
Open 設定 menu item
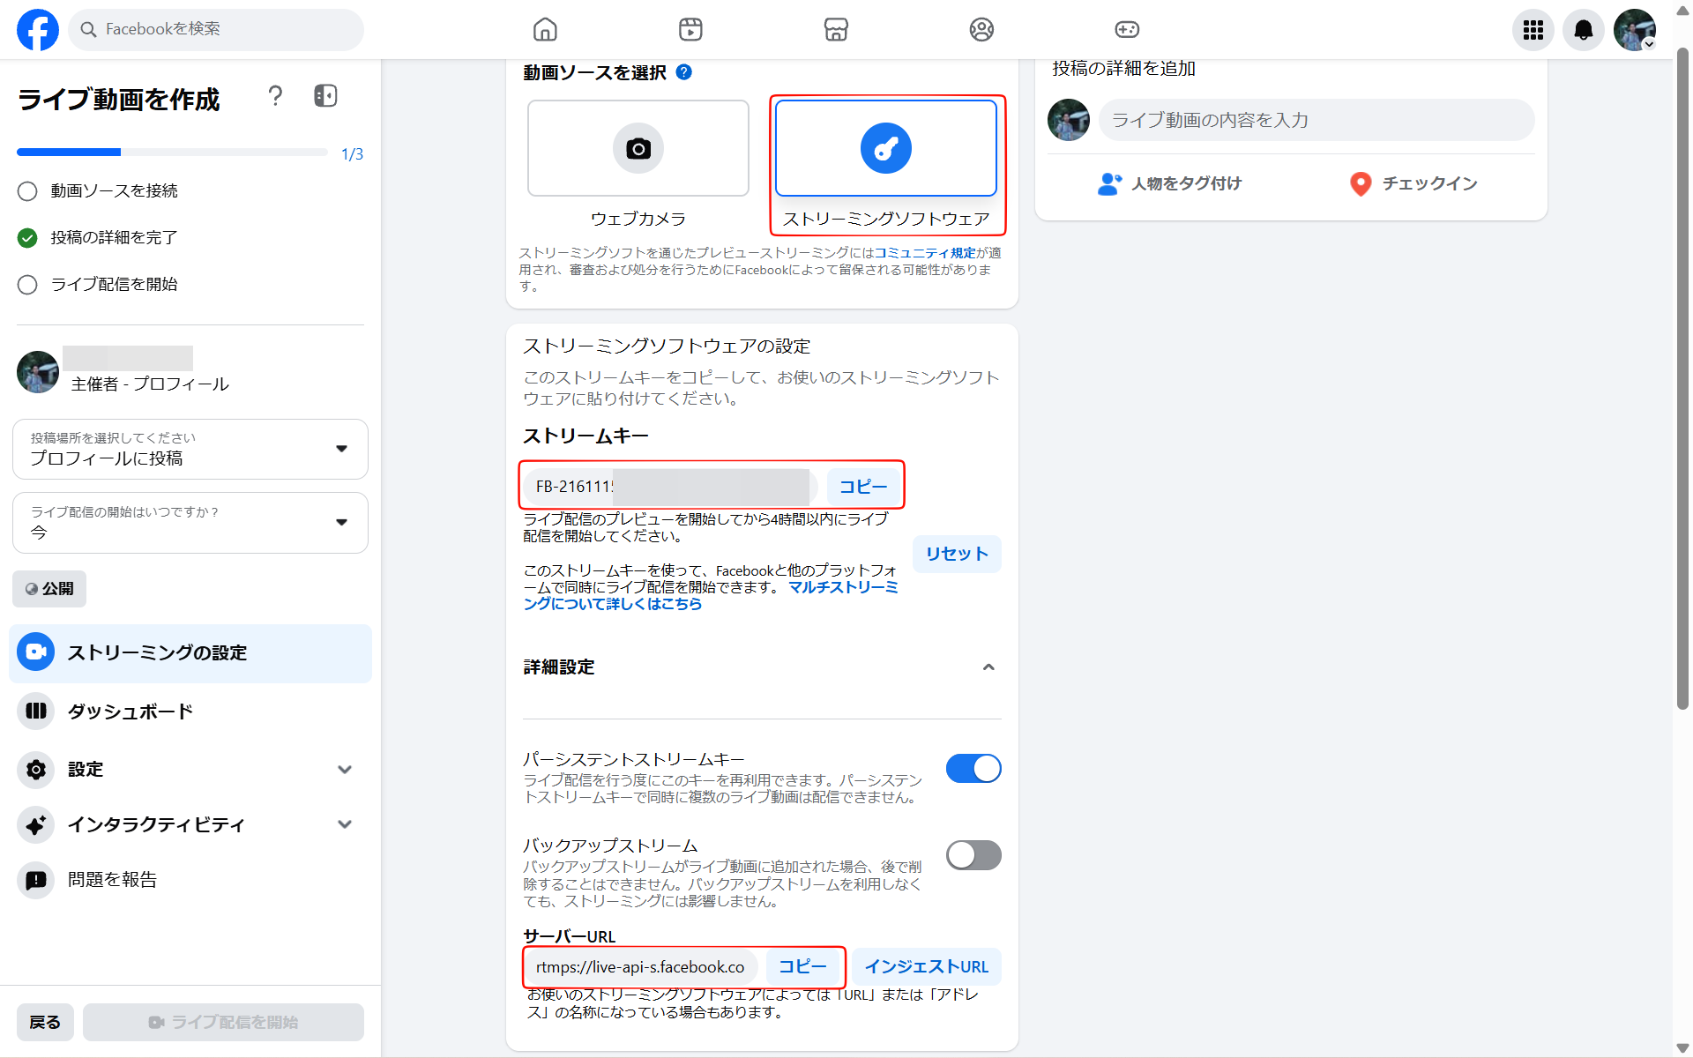click(190, 770)
